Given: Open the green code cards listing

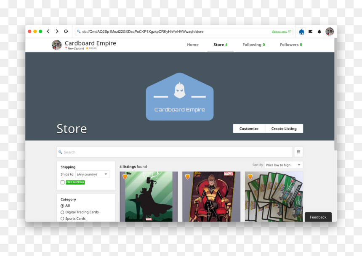Looking at the screenshot, I should click(x=274, y=196).
